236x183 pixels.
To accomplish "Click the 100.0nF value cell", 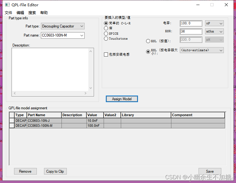I will [95, 126].
